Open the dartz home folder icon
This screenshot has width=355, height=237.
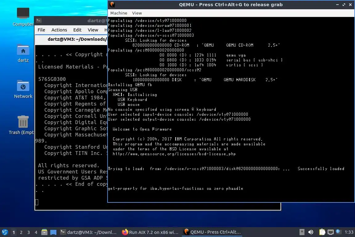click(x=23, y=53)
